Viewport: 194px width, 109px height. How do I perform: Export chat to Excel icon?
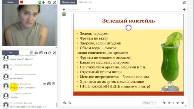(36, 53)
